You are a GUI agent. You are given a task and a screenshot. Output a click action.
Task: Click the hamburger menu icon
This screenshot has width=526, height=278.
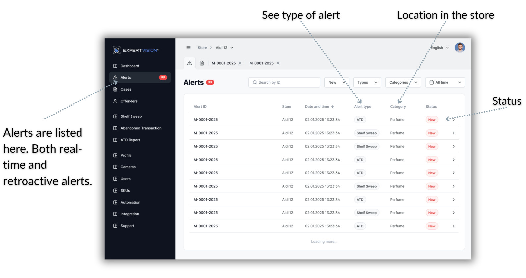188,48
